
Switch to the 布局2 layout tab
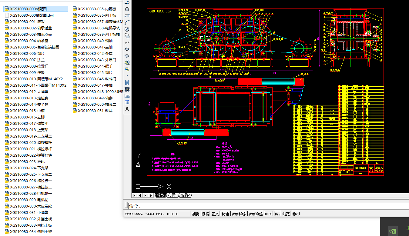[x=185, y=195]
